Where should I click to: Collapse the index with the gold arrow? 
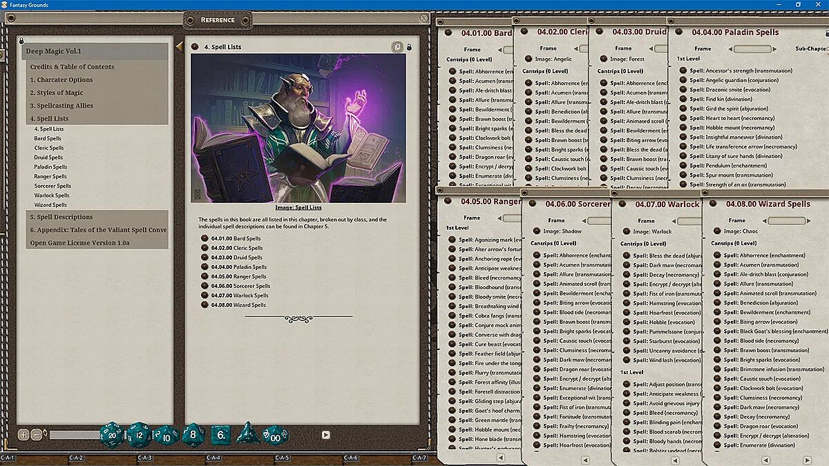point(179,47)
